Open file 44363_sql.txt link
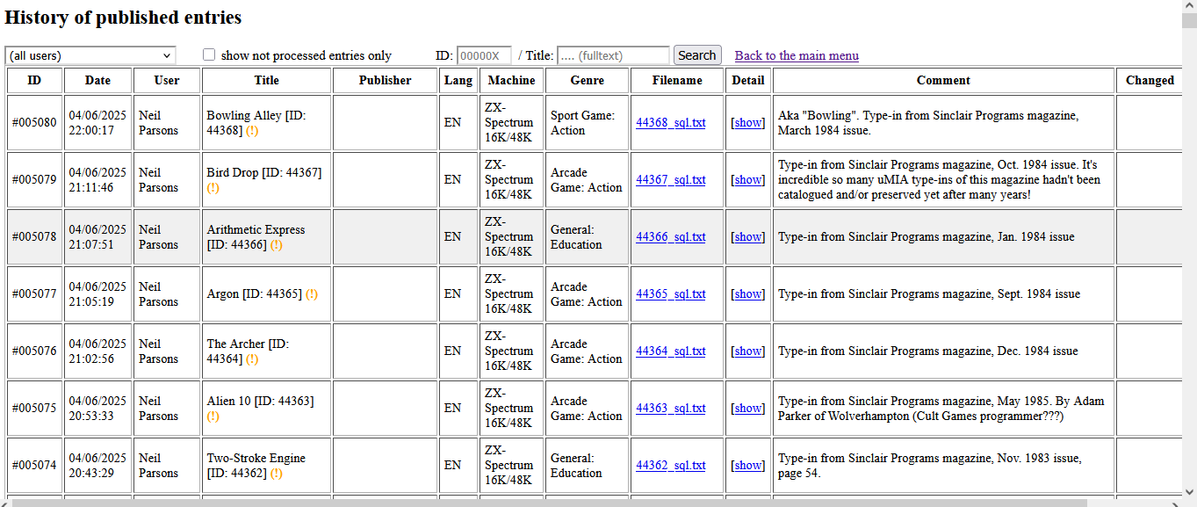1197x507 pixels. click(x=671, y=408)
